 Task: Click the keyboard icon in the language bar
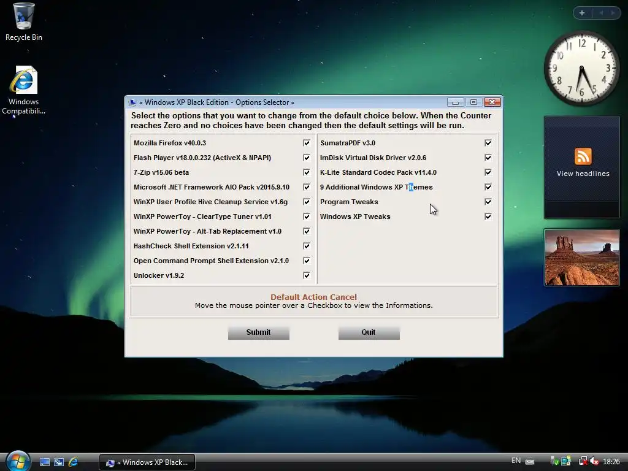pyautogui.click(x=530, y=461)
